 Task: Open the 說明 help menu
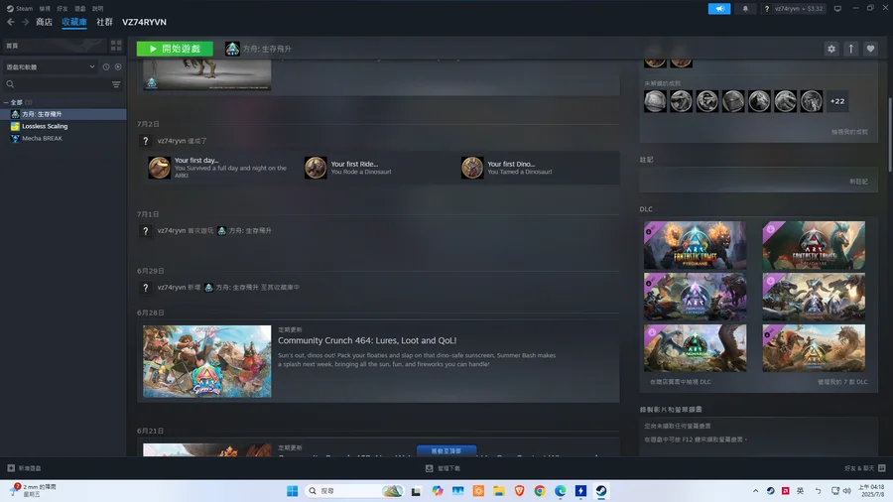tap(98, 9)
